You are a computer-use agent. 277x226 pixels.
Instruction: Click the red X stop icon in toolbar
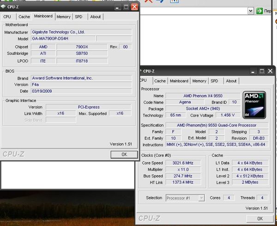[x=148, y=1]
